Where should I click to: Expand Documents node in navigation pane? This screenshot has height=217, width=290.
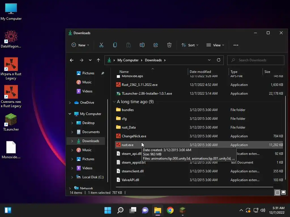(72, 132)
